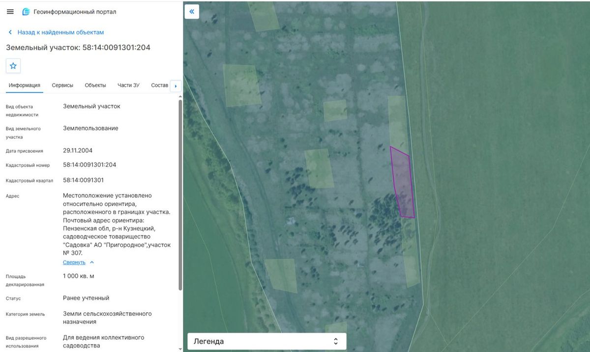Viewport: 590px width, 352px height.
Task: Click the information panel vertical scrollbar
Action: point(180,194)
